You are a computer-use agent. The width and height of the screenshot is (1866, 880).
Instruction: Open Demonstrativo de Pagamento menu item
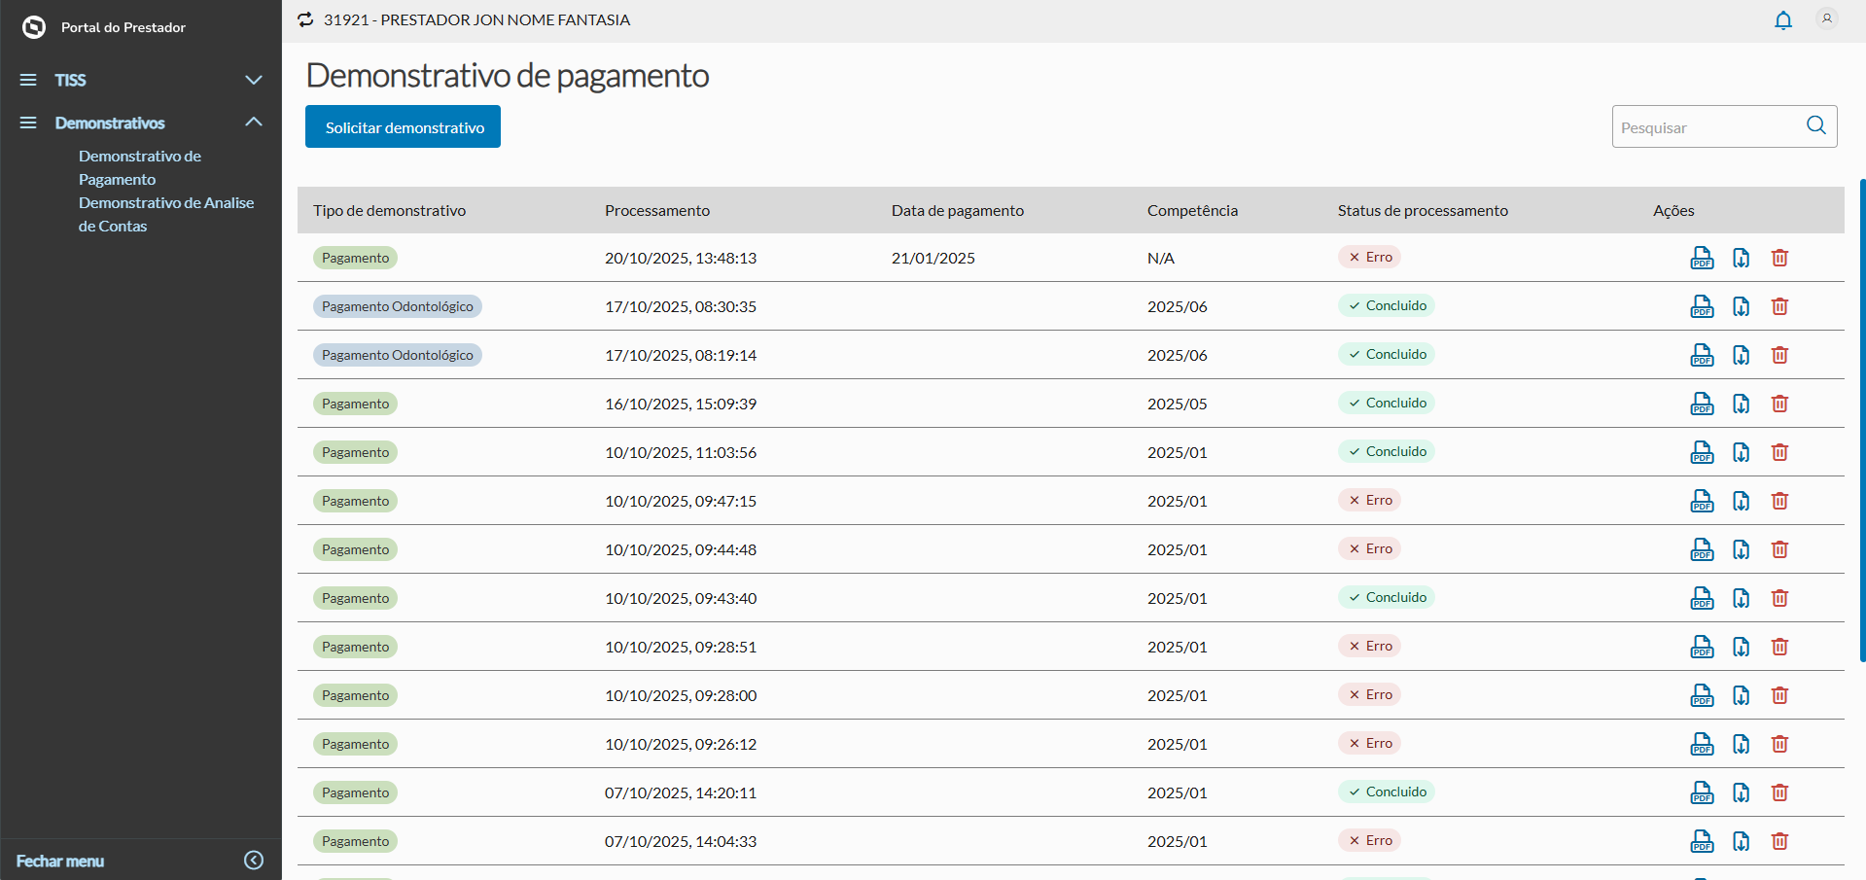[x=140, y=167]
